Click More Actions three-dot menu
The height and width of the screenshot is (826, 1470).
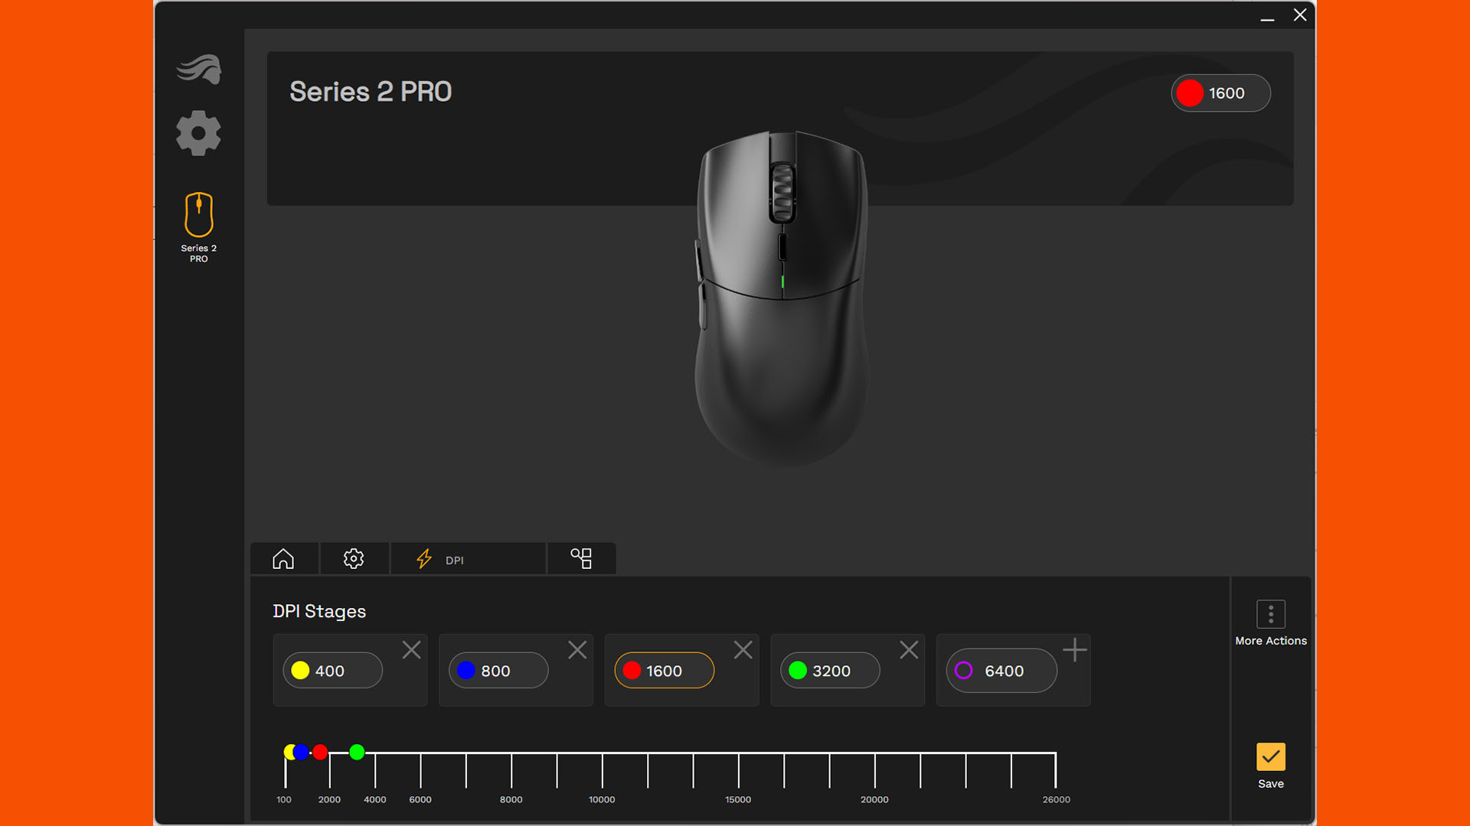click(x=1270, y=613)
